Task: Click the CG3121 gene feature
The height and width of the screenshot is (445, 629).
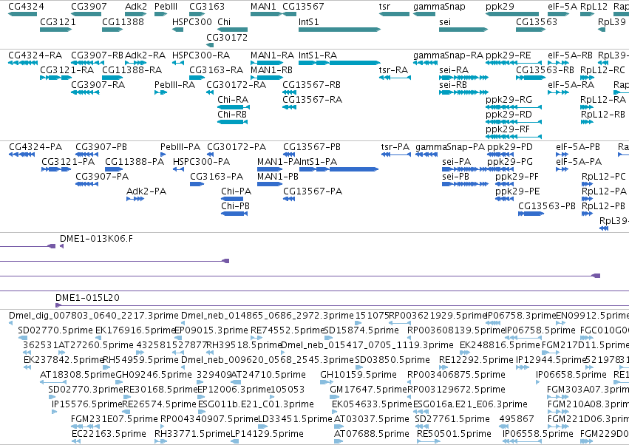Action: pyautogui.click(x=55, y=30)
